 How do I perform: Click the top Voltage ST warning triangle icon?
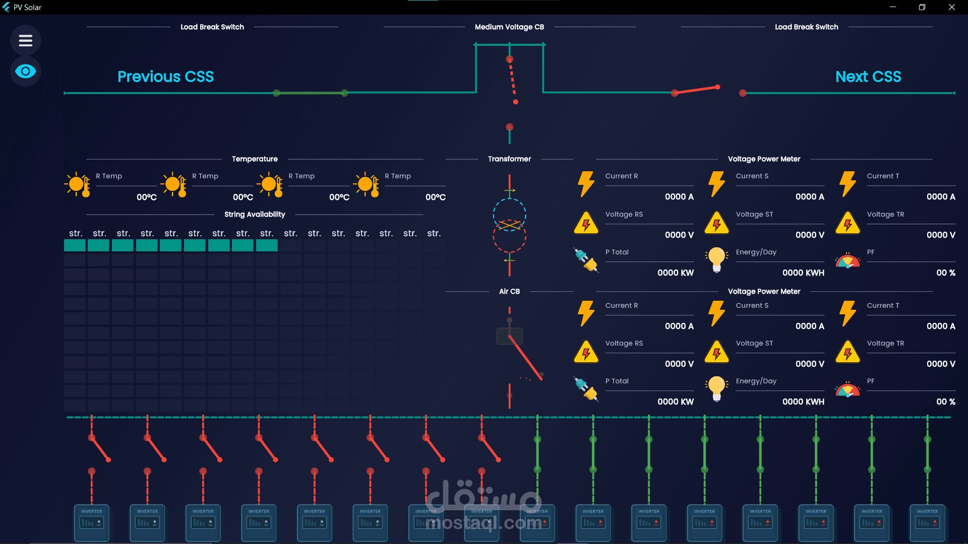(716, 223)
